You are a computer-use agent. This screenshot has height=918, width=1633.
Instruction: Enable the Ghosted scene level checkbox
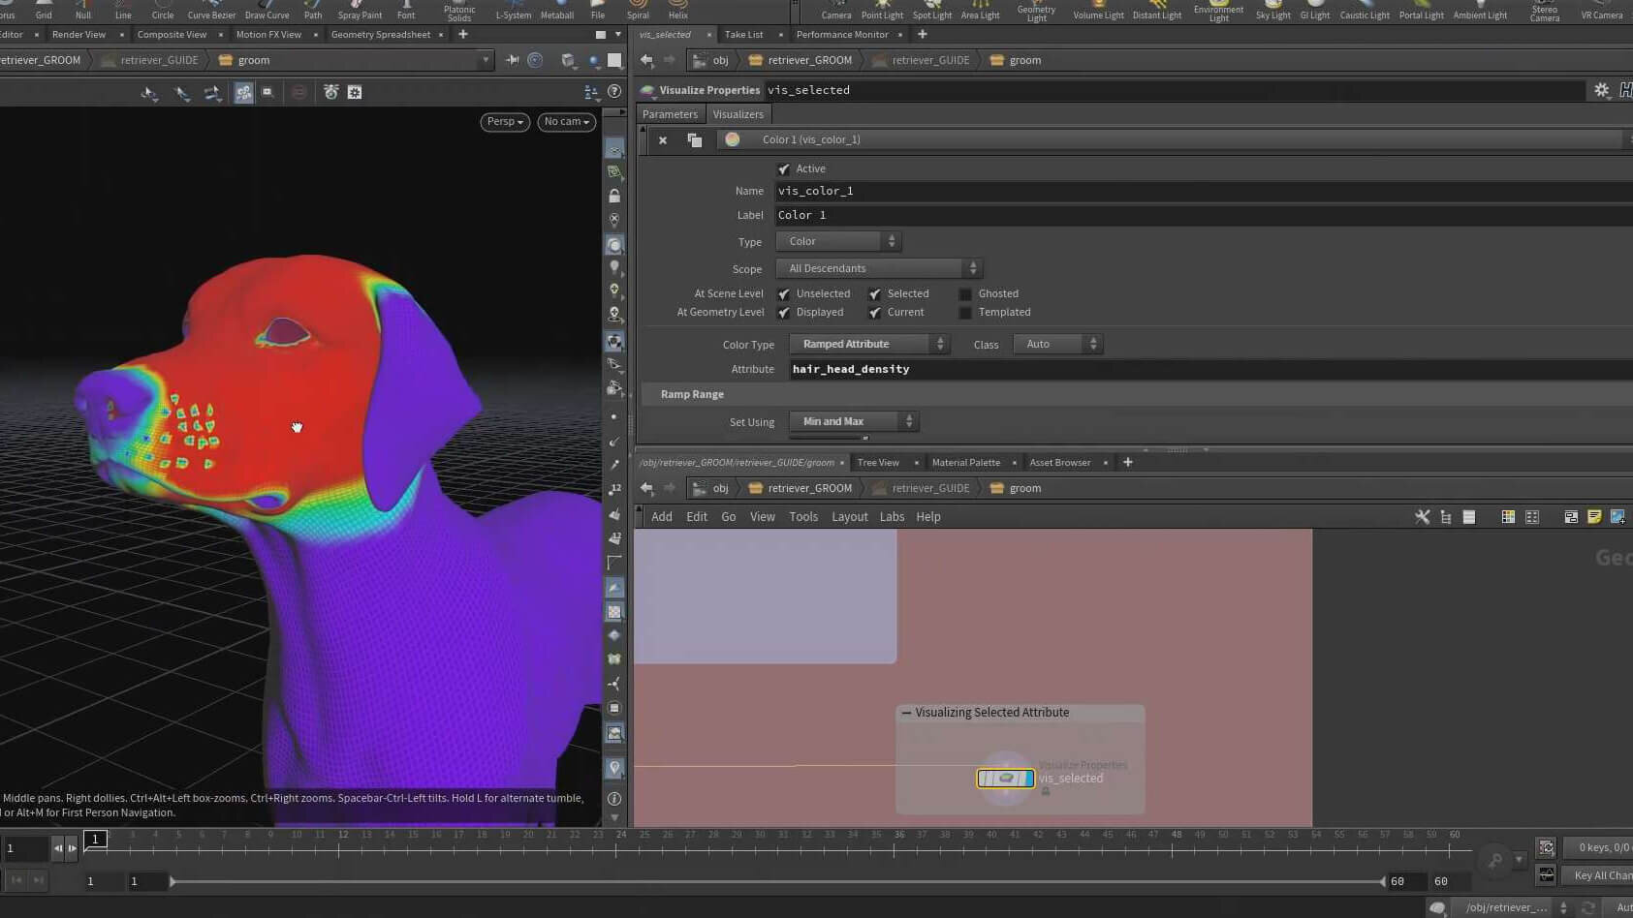pos(965,294)
